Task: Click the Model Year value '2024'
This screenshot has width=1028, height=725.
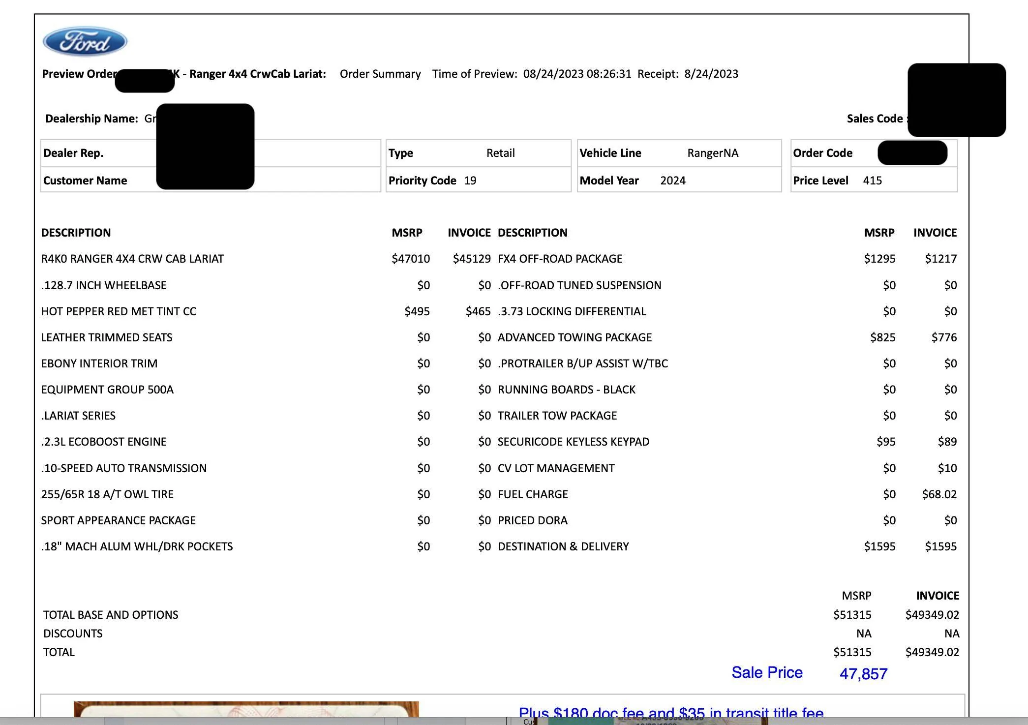Action: (673, 181)
